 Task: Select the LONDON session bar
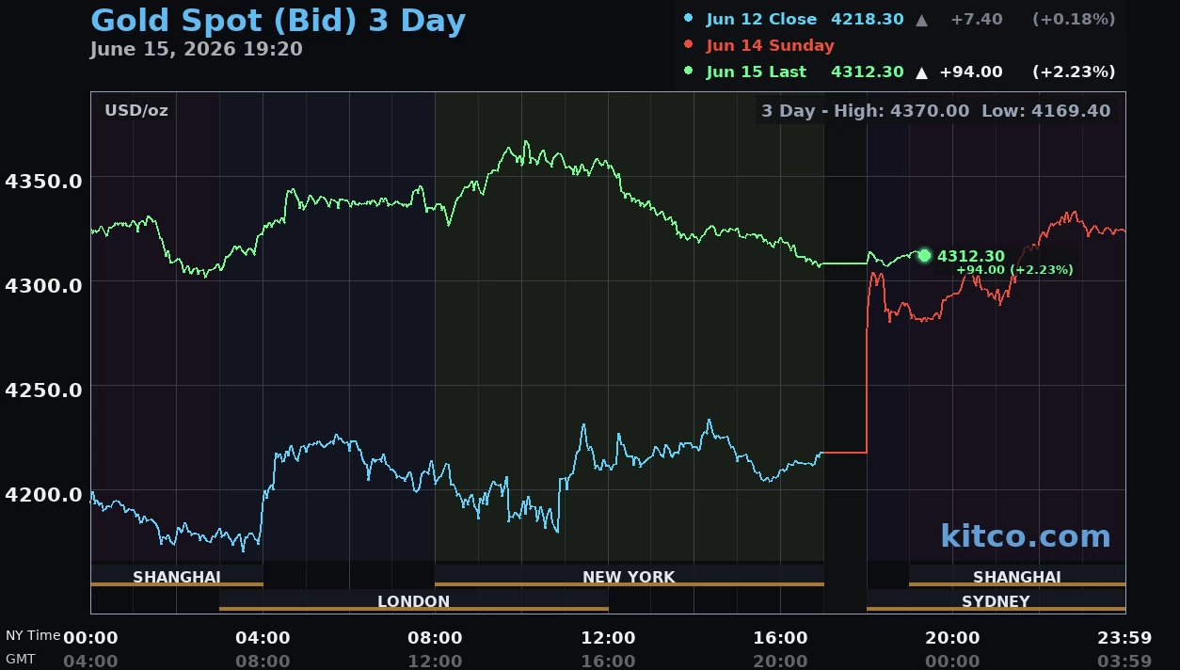413,600
